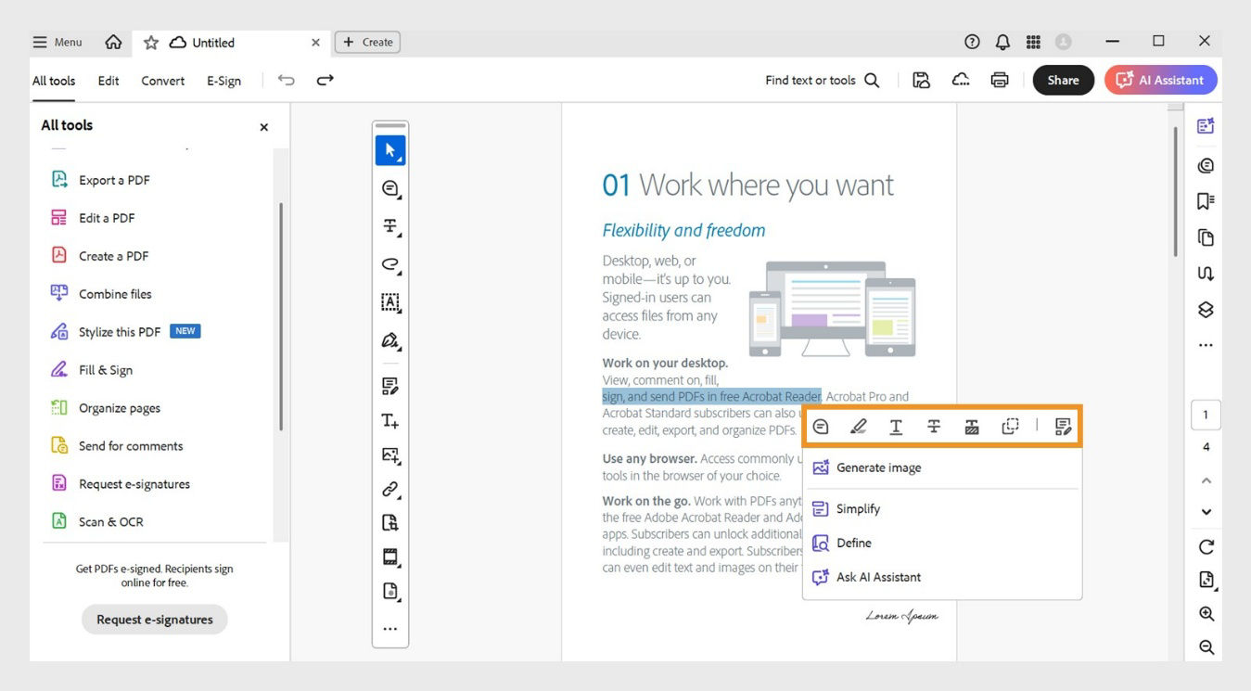Rotate the page clockwise
Image resolution: width=1251 pixels, height=691 pixels.
pos(1204,546)
